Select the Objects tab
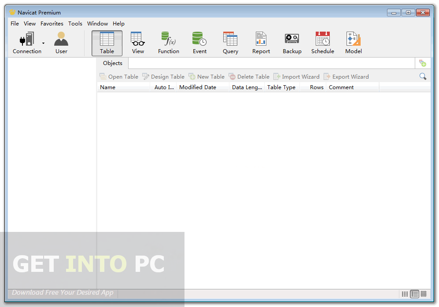The width and height of the screenshot is (439, 307). pyautogui.click(x=113, y=63)
